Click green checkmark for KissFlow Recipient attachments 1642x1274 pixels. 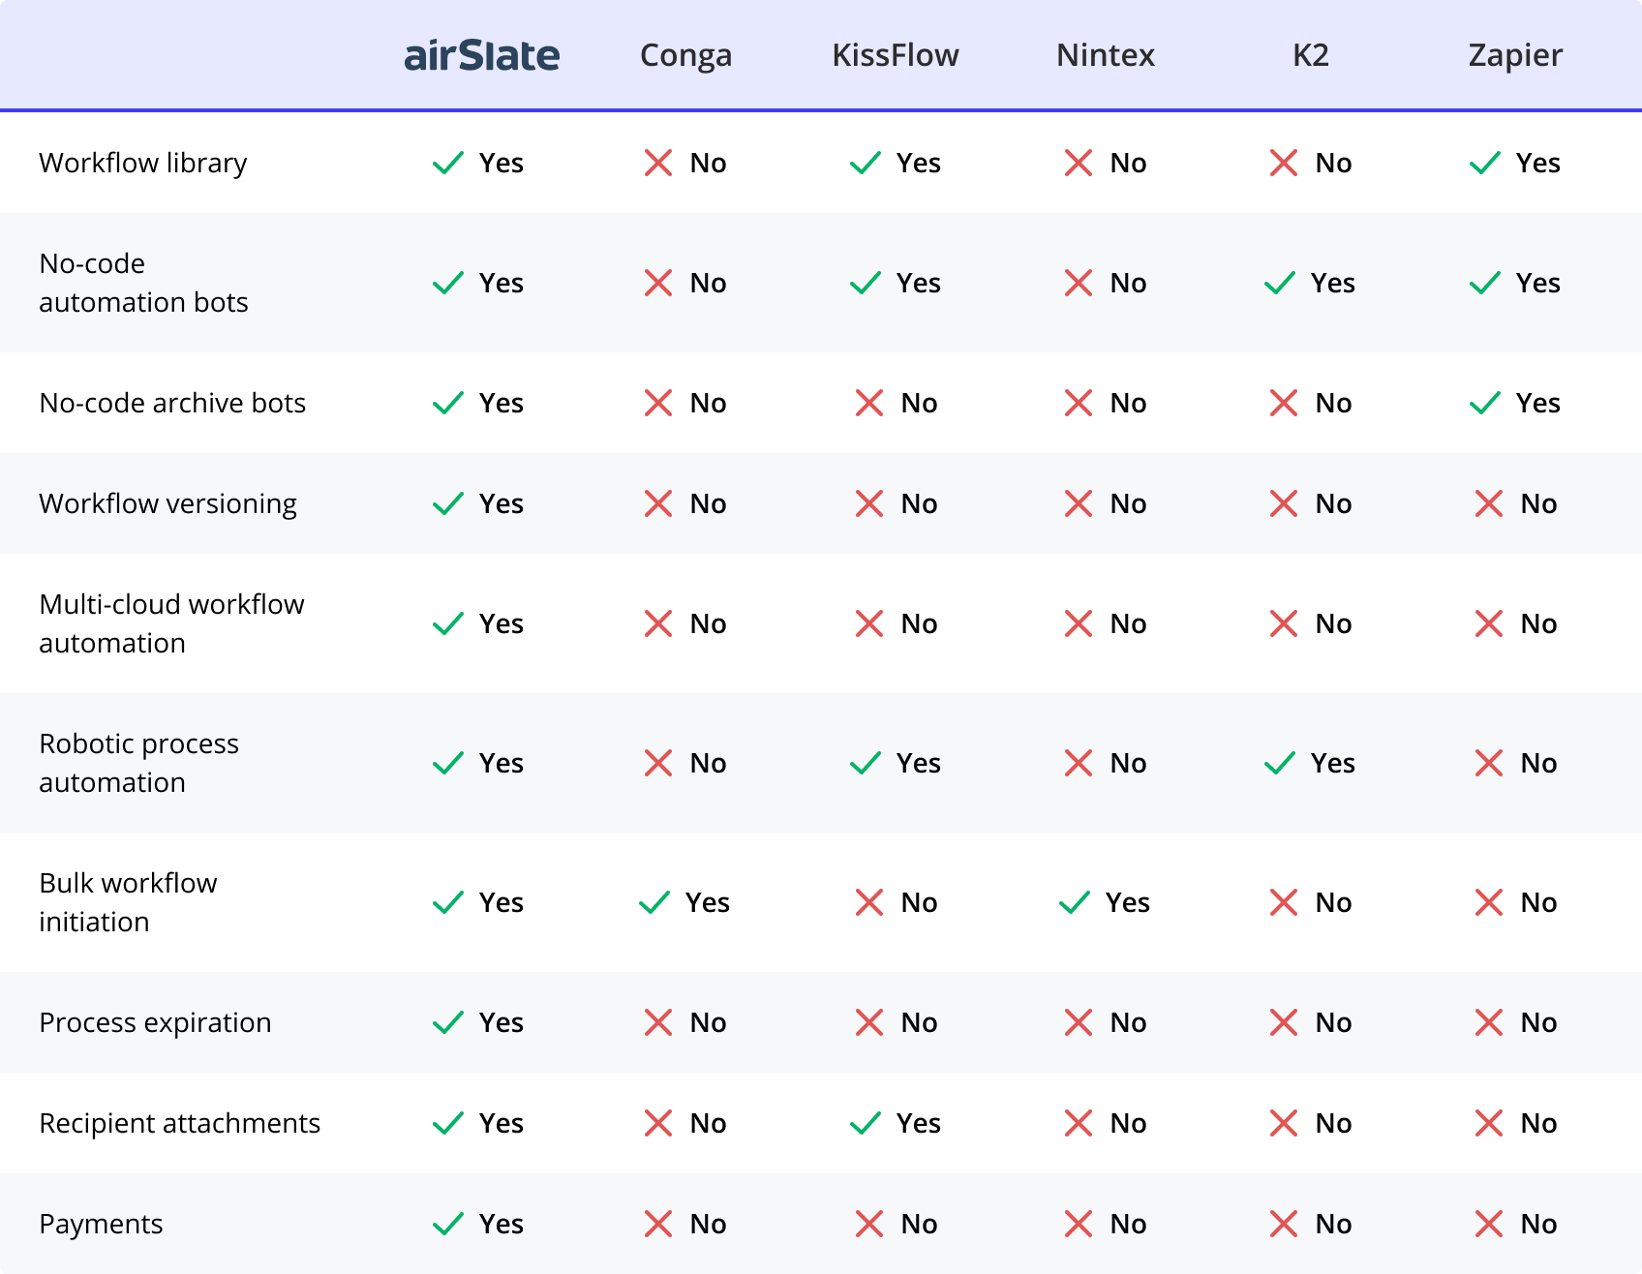[x=866, y=1123]
